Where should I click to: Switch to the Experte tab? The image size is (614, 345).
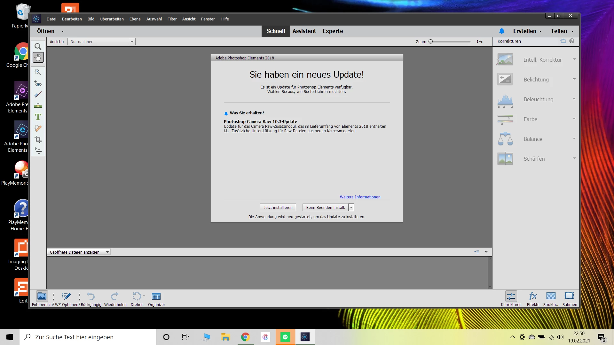coord(333,31)
